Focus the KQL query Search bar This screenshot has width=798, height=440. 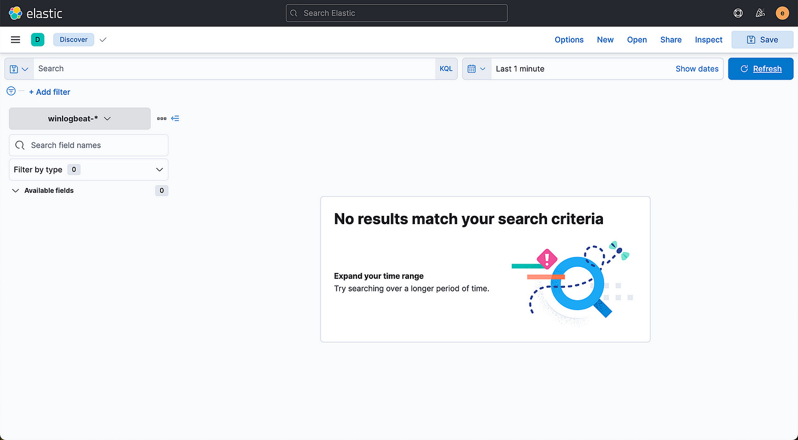tap(235, 69)
